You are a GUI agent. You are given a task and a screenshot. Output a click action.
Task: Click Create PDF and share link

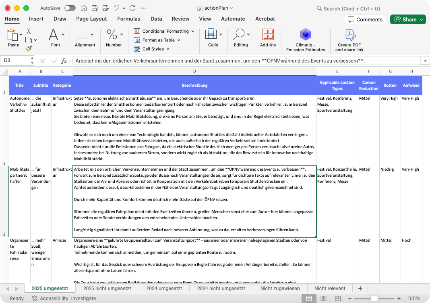(x=349, y=40)
